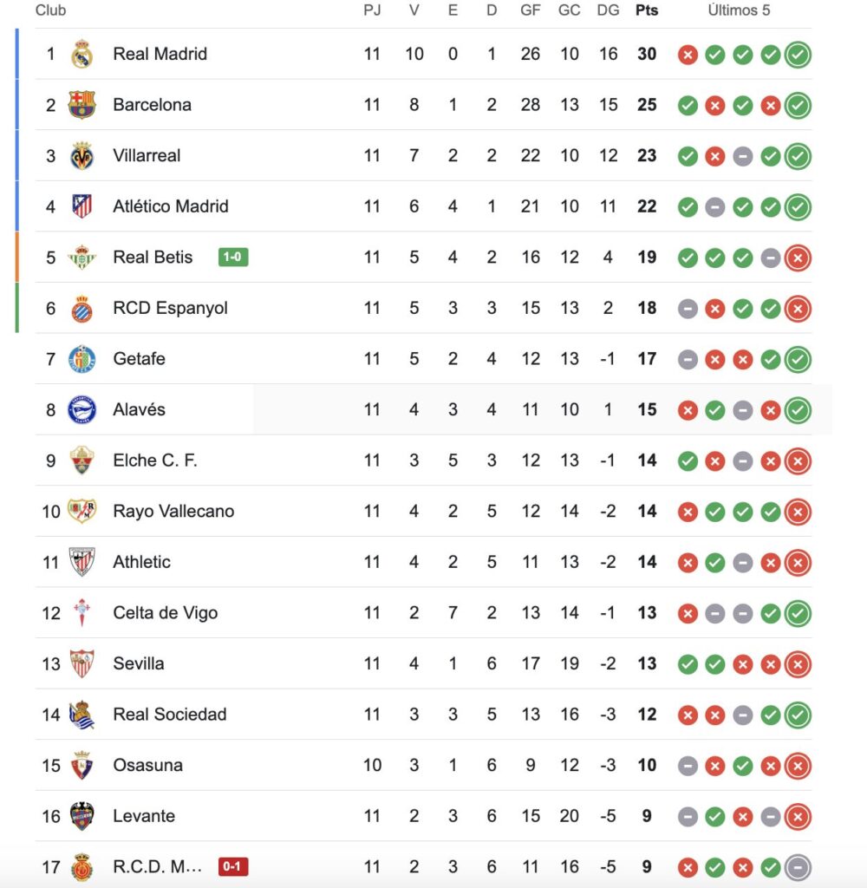Click the green 1-0 score badge
The width and height of the screenshot is (867, 888).
click(233, 258)
